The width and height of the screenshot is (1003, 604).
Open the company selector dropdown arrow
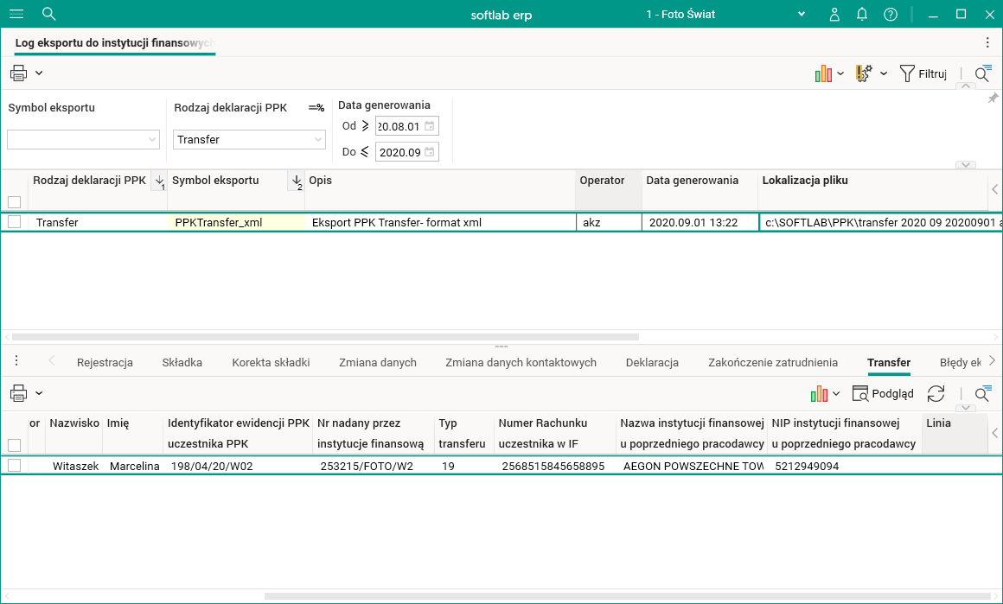[x=802, y=14]
